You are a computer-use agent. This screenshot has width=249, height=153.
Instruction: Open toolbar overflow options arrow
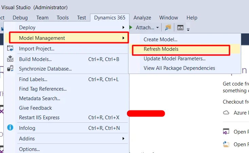188,29
